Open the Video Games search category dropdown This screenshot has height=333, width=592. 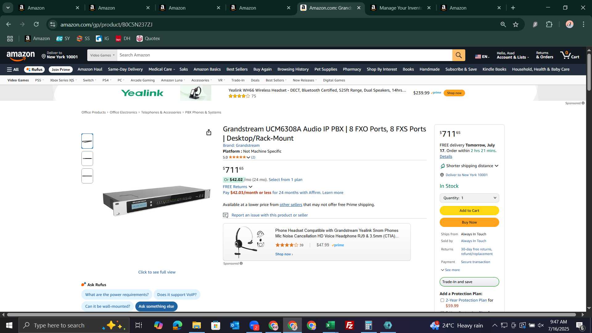[x=102, y=55]
